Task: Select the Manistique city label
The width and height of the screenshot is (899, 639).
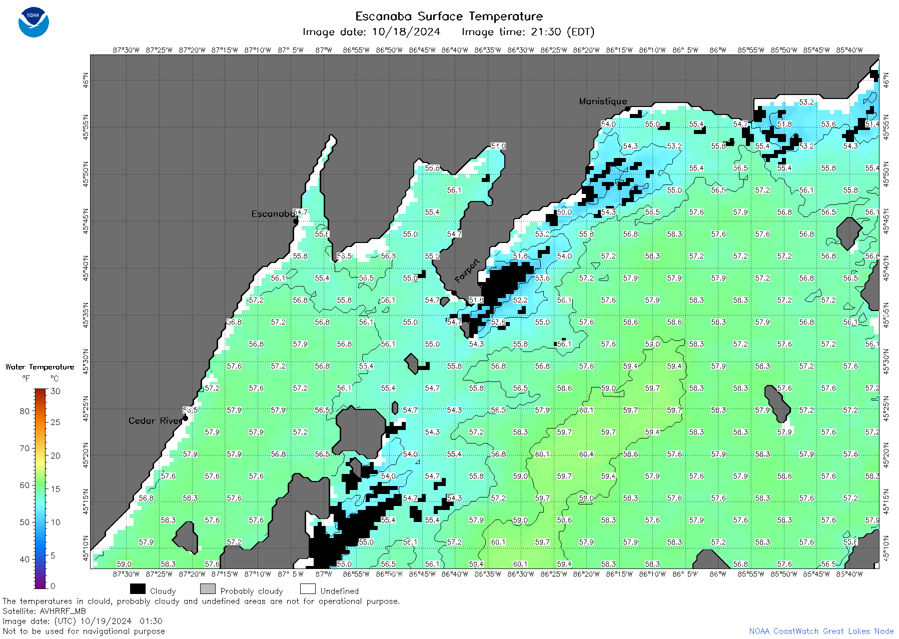Action: point(603,101)
